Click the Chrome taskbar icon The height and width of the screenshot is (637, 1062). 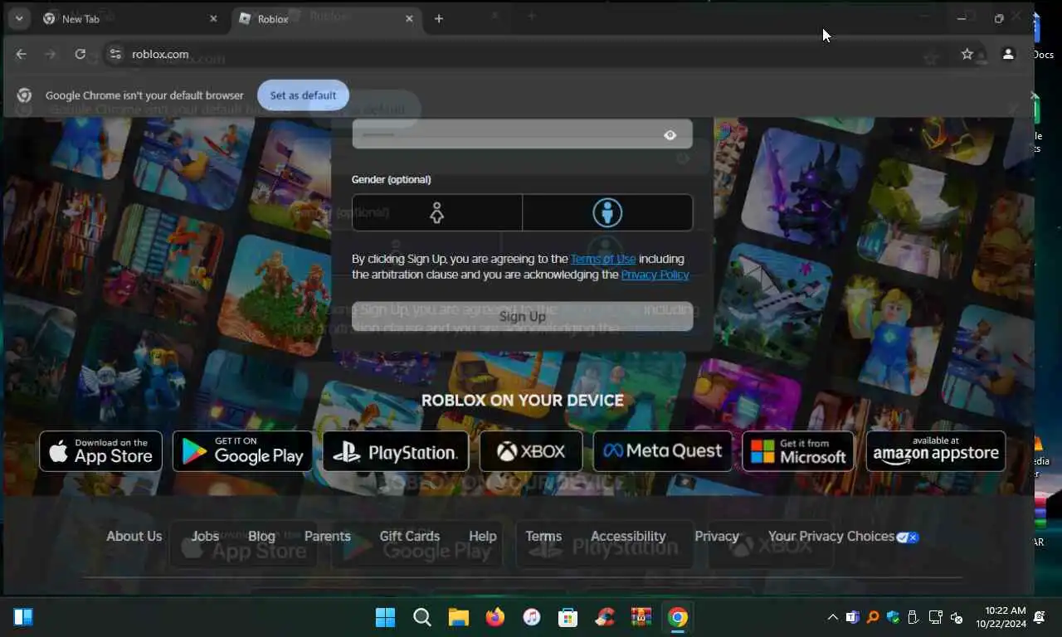coord(678,617)
